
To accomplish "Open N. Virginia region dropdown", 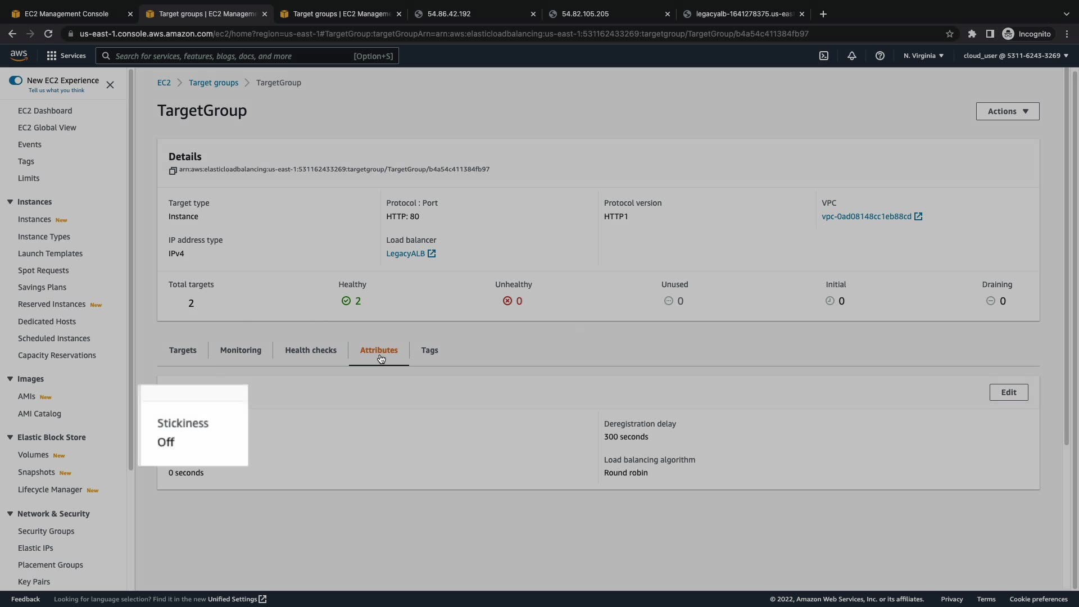I will (923, 56).
